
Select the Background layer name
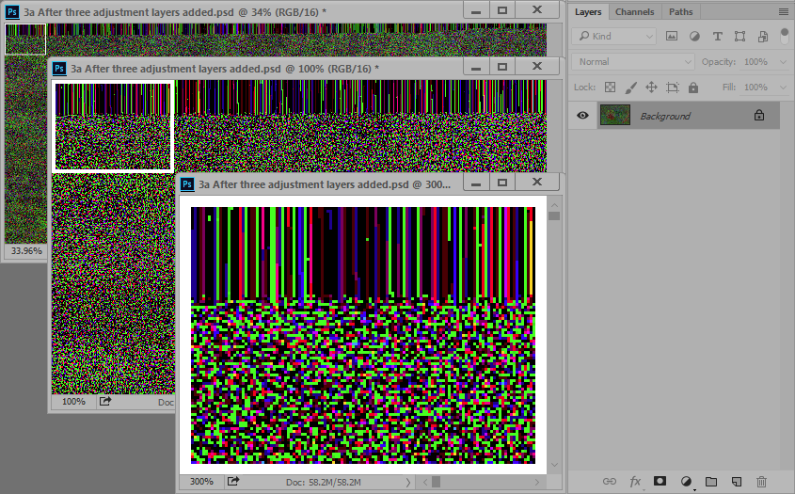665,116
